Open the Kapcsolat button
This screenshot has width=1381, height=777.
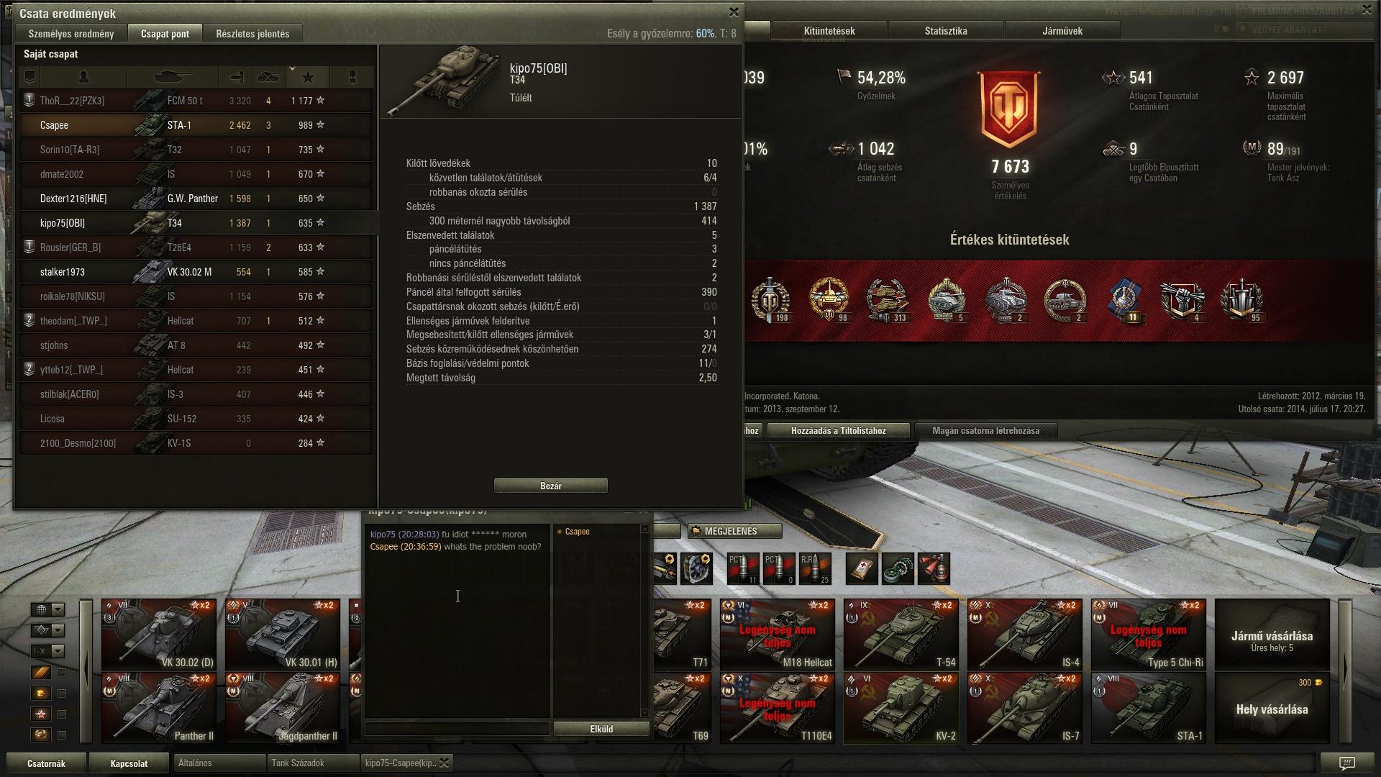129,763
